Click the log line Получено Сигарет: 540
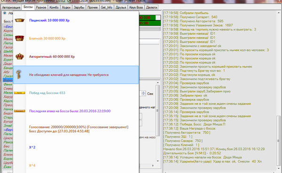The image size is (282, 173). (x=190, y=17)
